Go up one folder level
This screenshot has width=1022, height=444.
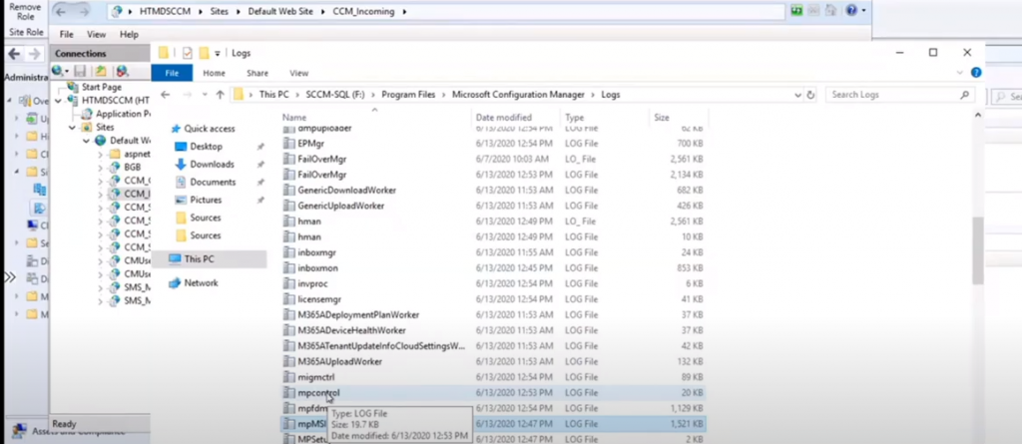click(221, 95)
